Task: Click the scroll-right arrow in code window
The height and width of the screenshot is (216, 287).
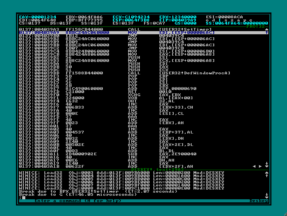Action: coord(260,166)
